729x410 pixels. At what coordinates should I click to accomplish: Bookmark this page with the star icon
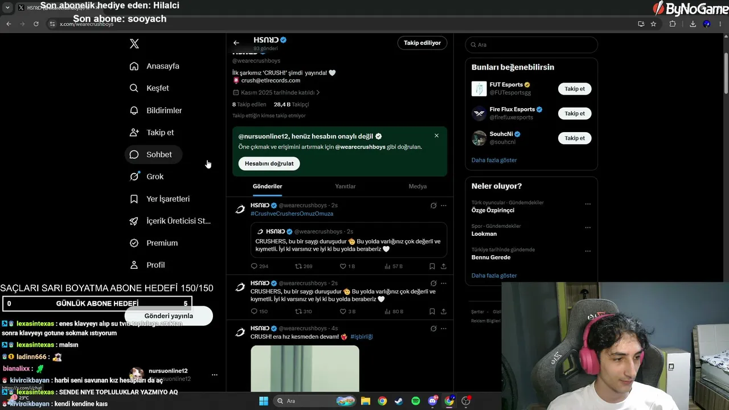point(653,24)
